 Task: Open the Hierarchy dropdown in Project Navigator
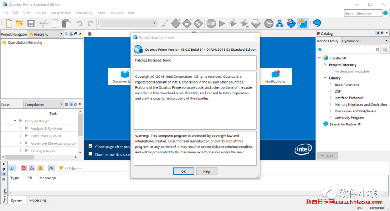coord(46,34)
